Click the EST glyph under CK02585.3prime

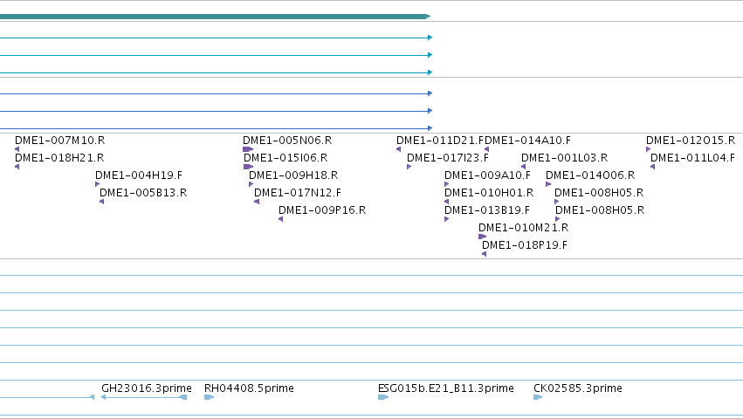tap(538, 397)
